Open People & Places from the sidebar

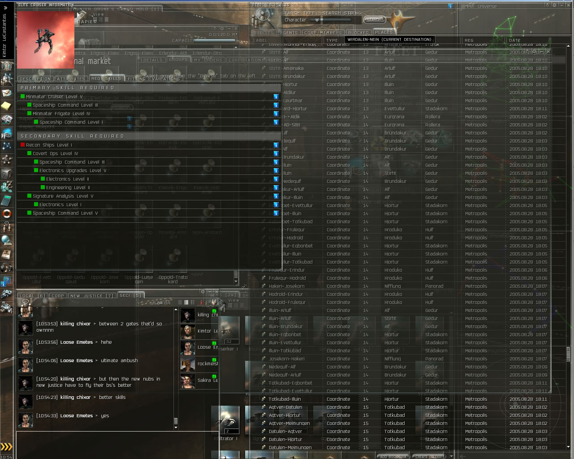(7, 80)
